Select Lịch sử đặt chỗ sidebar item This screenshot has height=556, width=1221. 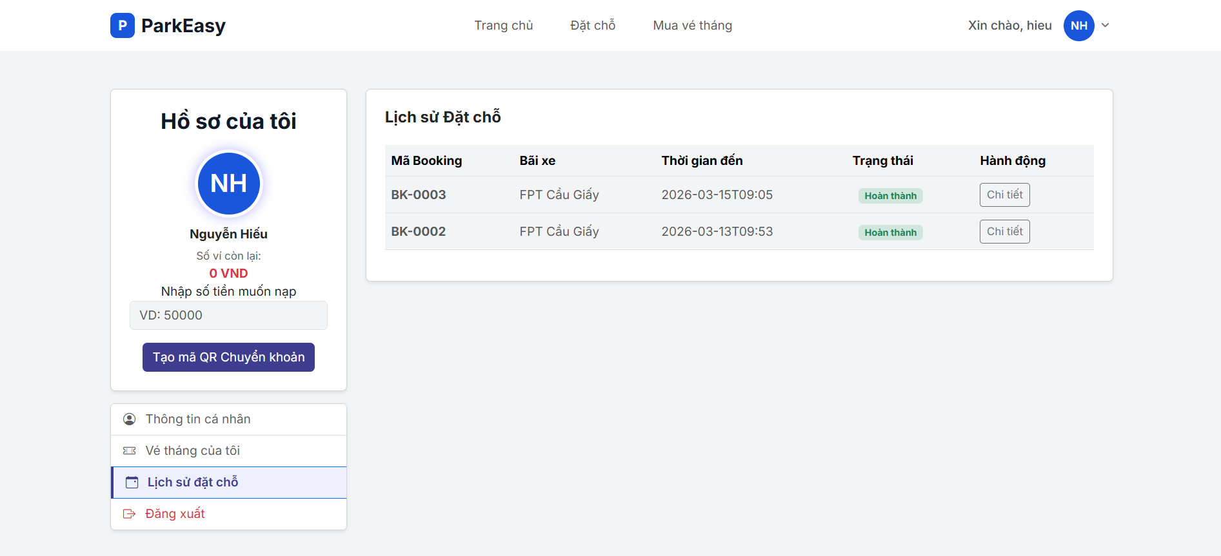tap(193, 483)
